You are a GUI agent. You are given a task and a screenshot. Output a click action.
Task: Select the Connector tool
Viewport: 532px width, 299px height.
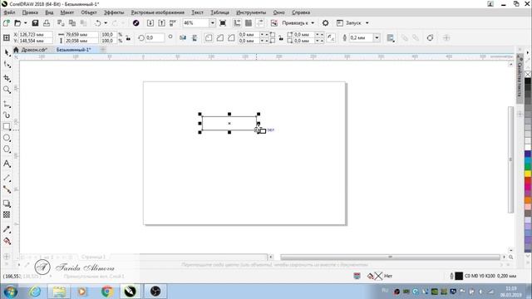[x=7, y=189]
